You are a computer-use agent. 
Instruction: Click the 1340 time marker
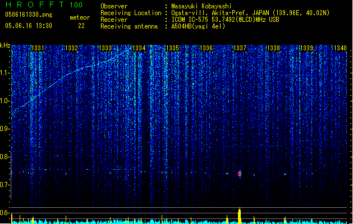tap(341, 48)
